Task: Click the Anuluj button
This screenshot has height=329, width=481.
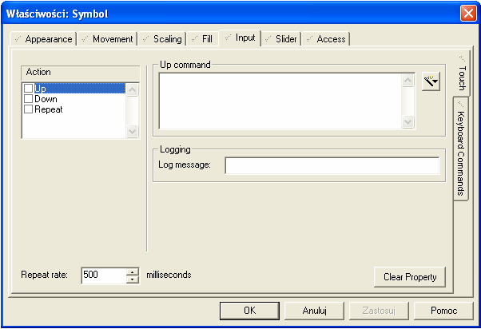Action: click(315, 311)
